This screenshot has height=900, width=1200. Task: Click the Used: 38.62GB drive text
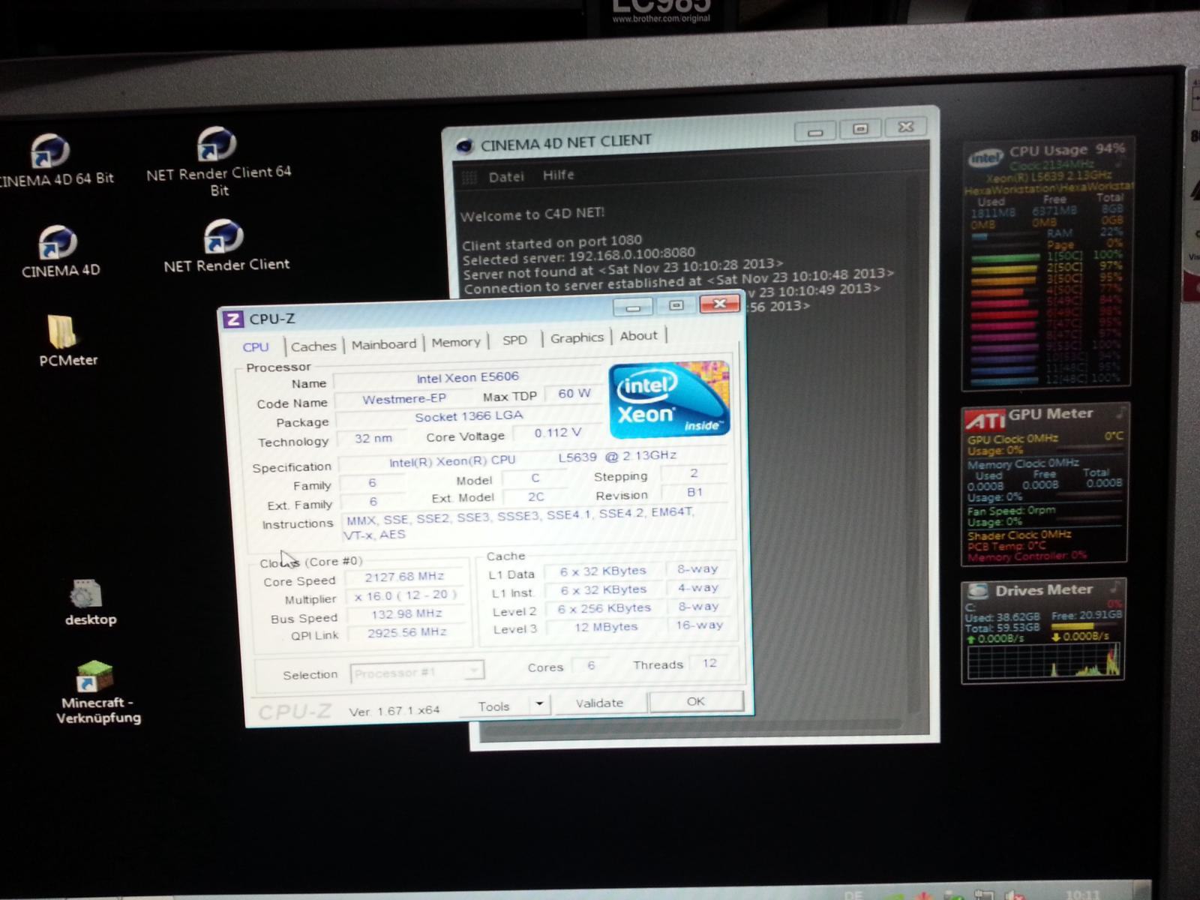coord(1002,617)
